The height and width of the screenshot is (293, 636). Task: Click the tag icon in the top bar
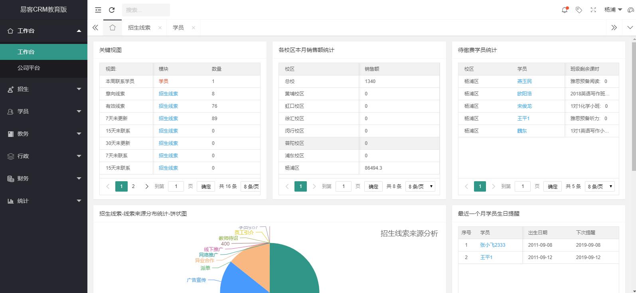pyautogui.click(x=579, y=10)
